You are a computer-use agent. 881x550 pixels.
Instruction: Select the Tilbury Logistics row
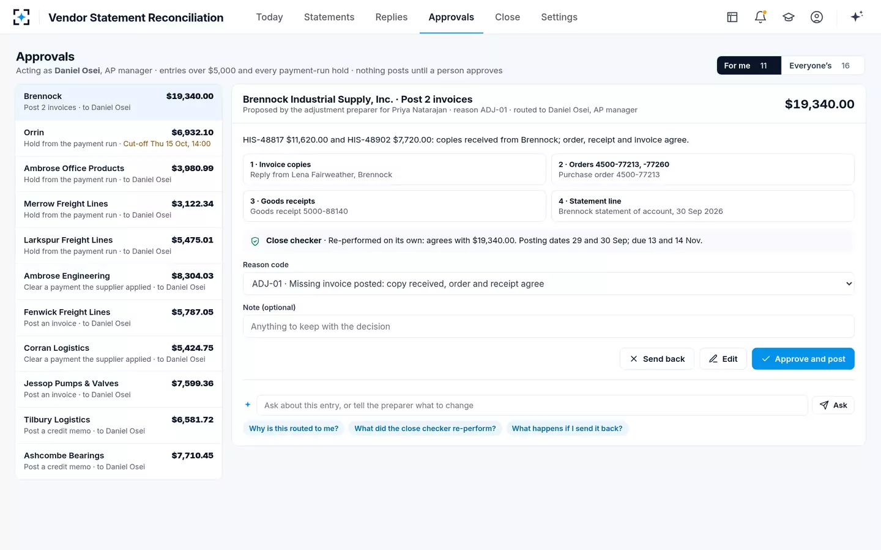pyautogui.click(x=119, y=425)
